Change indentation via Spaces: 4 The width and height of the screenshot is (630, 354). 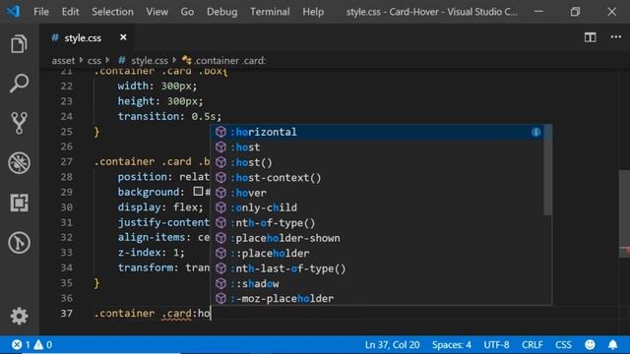click(x=452, y=345)
